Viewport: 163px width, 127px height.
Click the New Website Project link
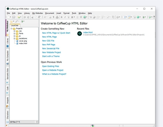[51, 52]
